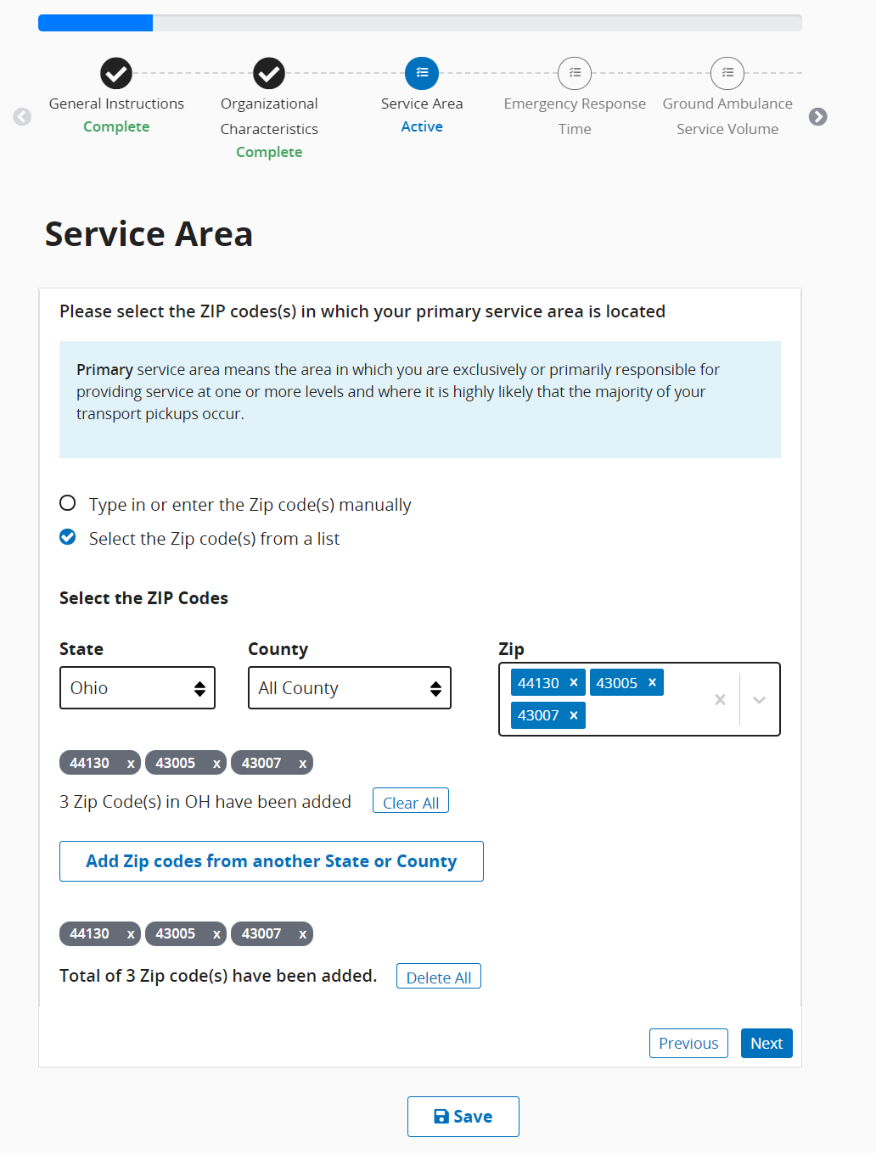This screenshot has height=1154, width=876.
Task: Click the form progress bar
Action: [420, 23]
